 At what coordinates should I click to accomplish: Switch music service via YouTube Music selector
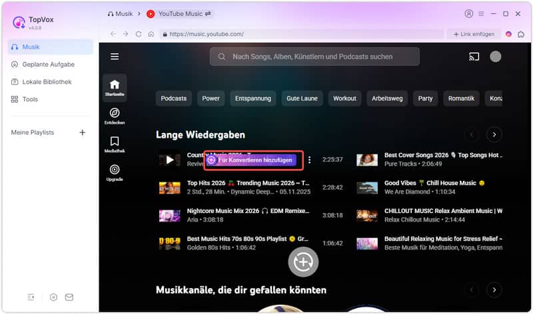(179, 14)
